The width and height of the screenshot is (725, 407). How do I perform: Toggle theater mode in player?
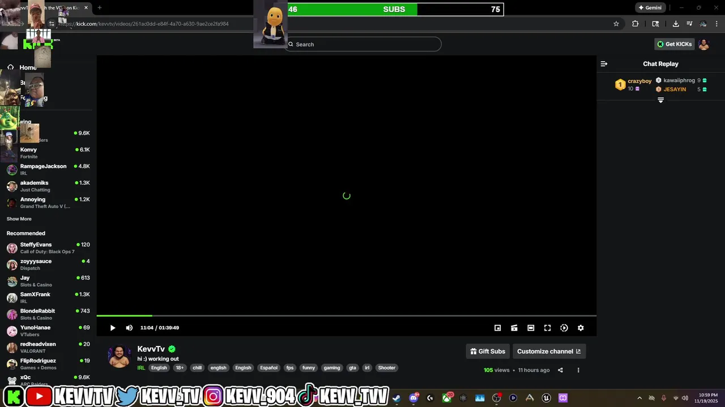[531, 328]
